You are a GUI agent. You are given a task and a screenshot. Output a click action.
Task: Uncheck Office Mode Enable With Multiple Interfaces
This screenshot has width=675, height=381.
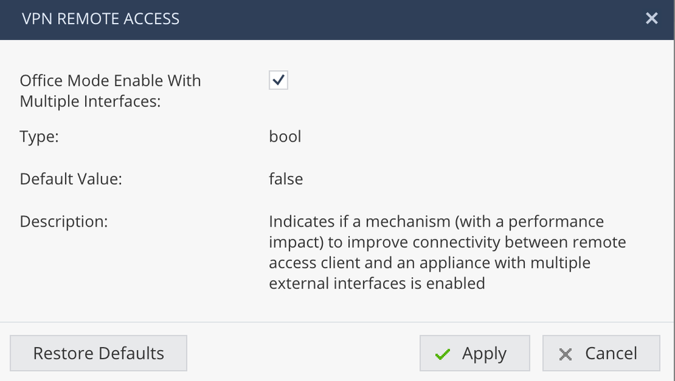278,80
